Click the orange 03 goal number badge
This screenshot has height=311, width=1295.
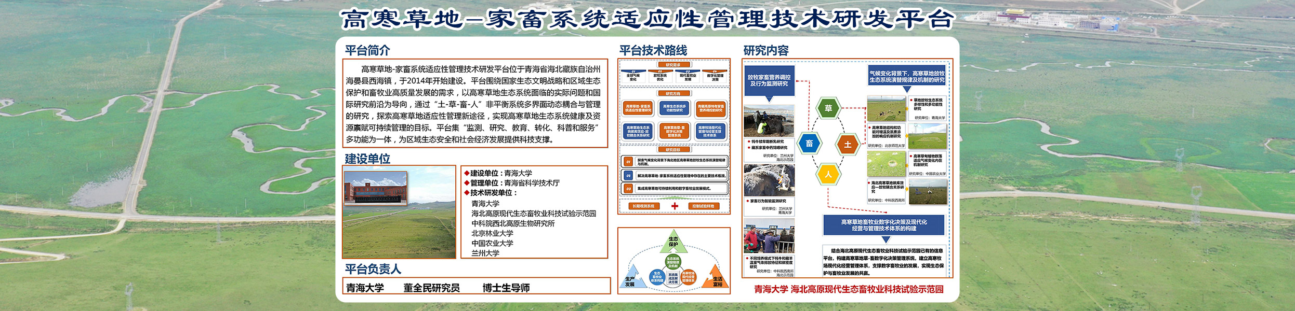(628, 189)
